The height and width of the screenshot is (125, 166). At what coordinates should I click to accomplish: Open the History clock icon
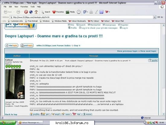[x=79, y=12]
